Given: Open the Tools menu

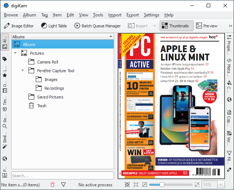Looking at the screenshot, I should coord(98,15).
